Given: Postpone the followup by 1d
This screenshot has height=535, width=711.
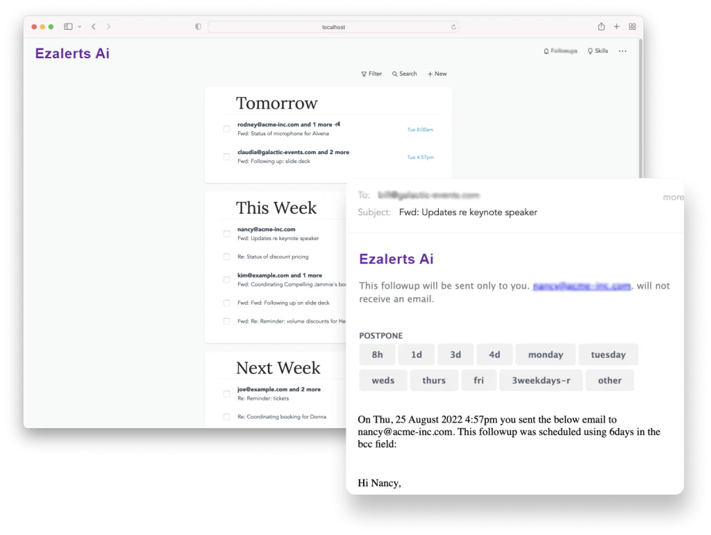Looking at the screenshot, I should (x=417, y=355).
